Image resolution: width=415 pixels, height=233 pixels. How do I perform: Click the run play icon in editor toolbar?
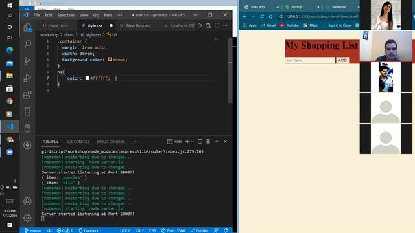pos(200,25)
